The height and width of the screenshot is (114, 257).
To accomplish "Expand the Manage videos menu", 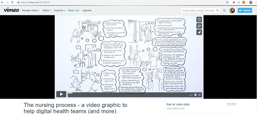I will [31, 11].
